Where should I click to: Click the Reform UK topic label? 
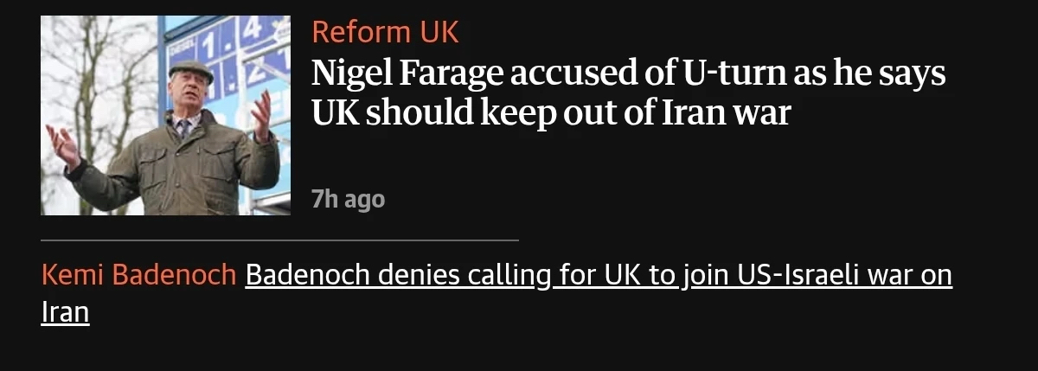point(385,32)
